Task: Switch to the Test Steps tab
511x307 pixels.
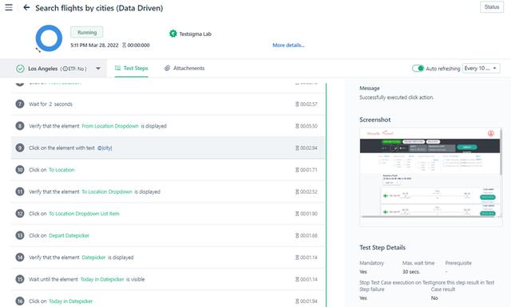Action: point(131,68)
